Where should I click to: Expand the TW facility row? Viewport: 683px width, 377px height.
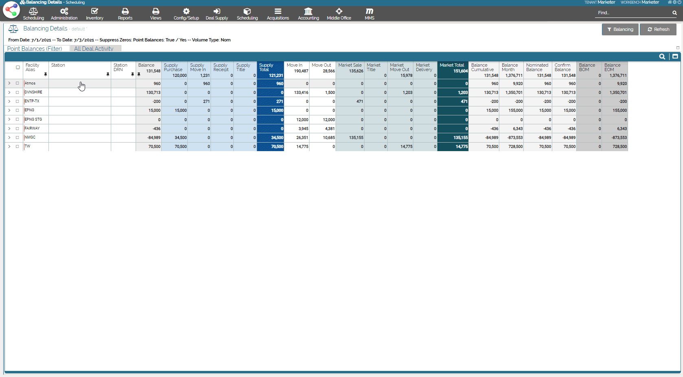(x=9, y=146)
